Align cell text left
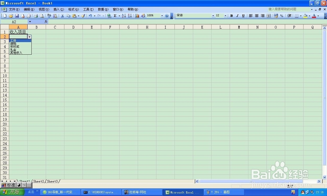The width and height of the screenshot is (327, 196). [251, 16]
